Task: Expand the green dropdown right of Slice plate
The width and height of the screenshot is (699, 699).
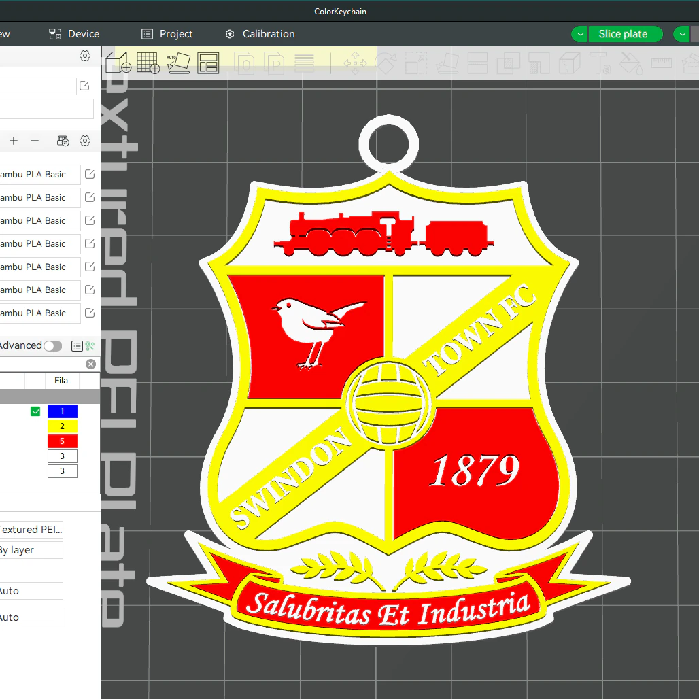Action: [x=681, y=34]
